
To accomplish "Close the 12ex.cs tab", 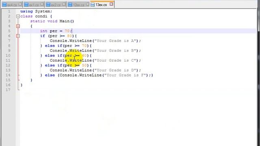I will pyautogui.click(x=87, y=4).
